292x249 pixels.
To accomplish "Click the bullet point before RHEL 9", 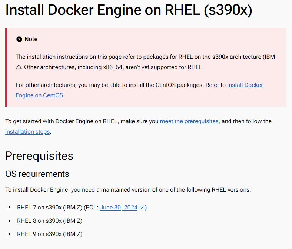I will pos(10,234).
